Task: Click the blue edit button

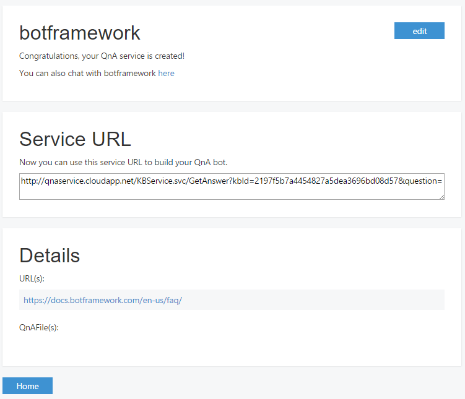Action: [x=419, y=31]
